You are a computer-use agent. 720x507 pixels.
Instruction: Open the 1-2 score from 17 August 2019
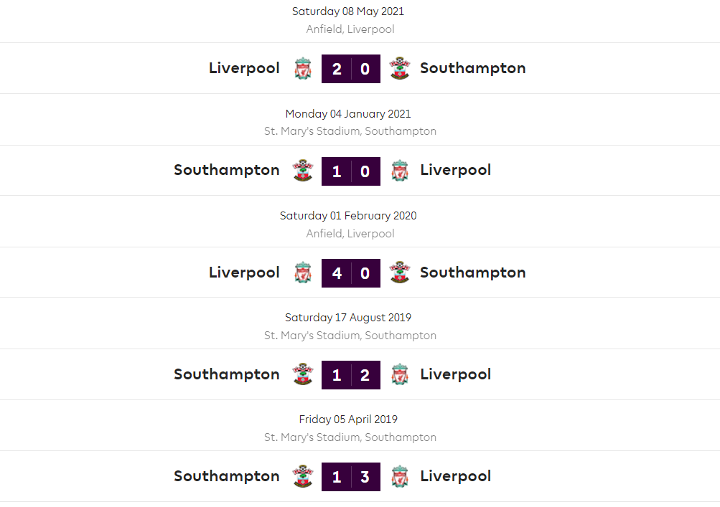(351, 374)
